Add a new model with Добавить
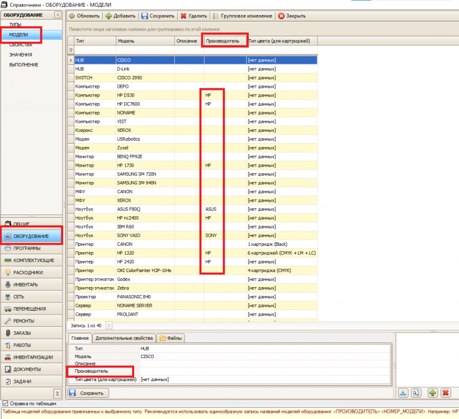459x419 pixels. (121, 16)
